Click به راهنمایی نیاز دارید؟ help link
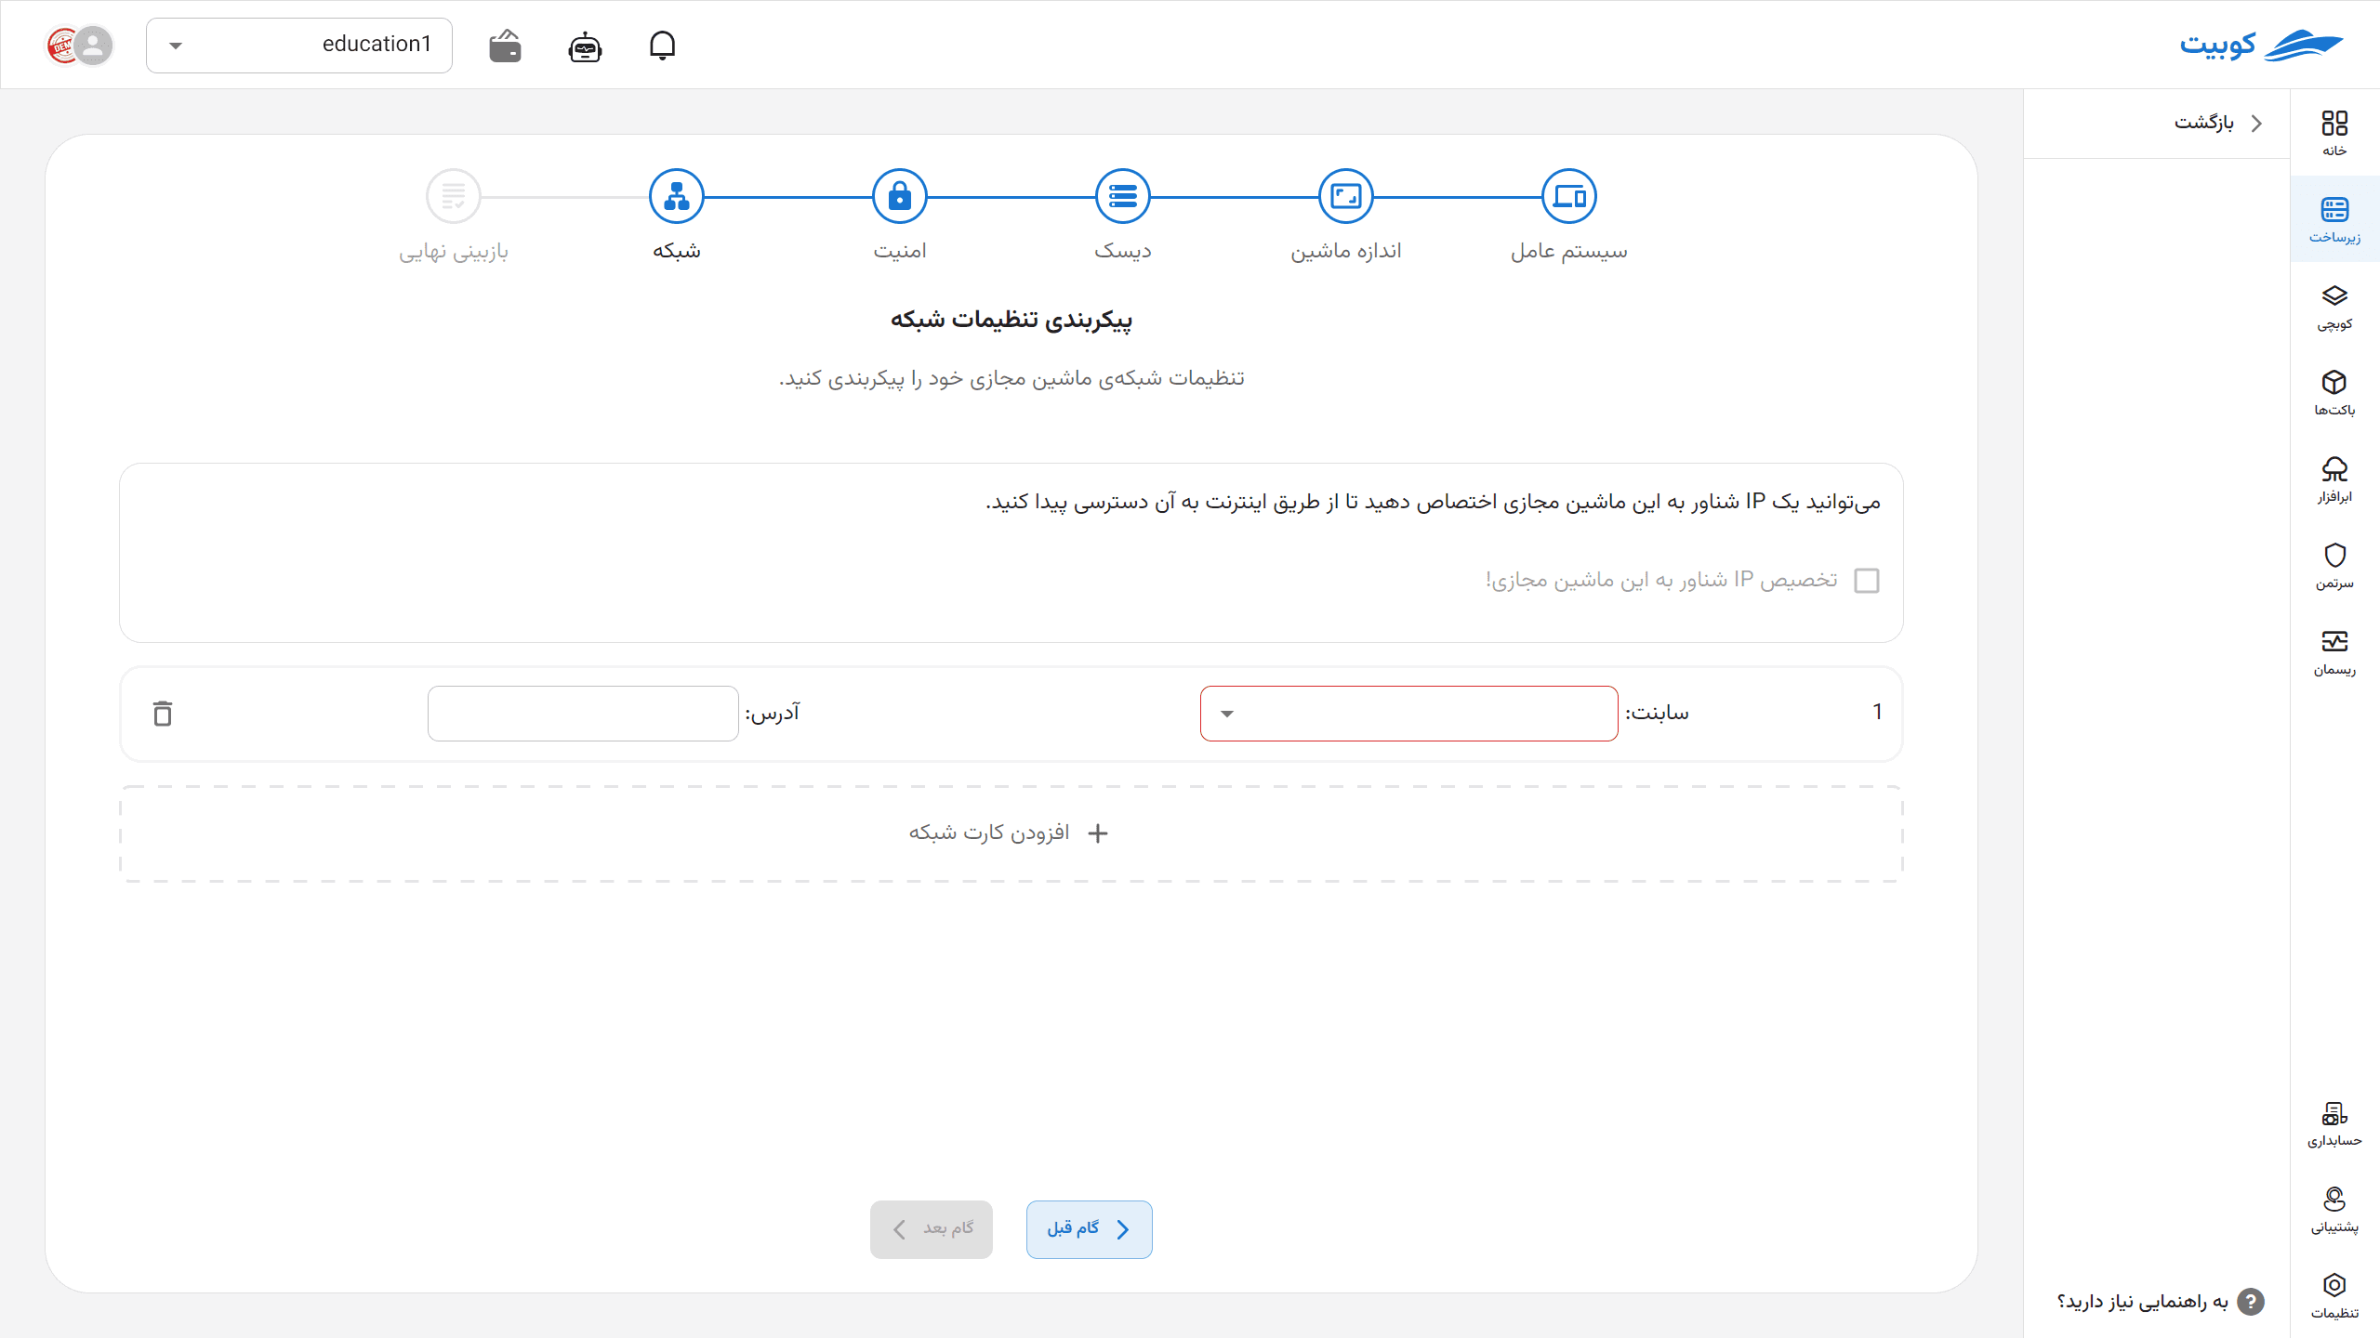 tap(2143, 1302)
